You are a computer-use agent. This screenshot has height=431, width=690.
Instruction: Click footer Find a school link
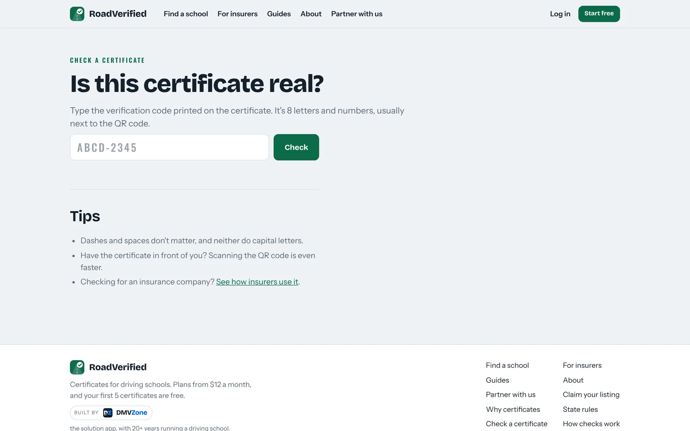tap(507, 365)
